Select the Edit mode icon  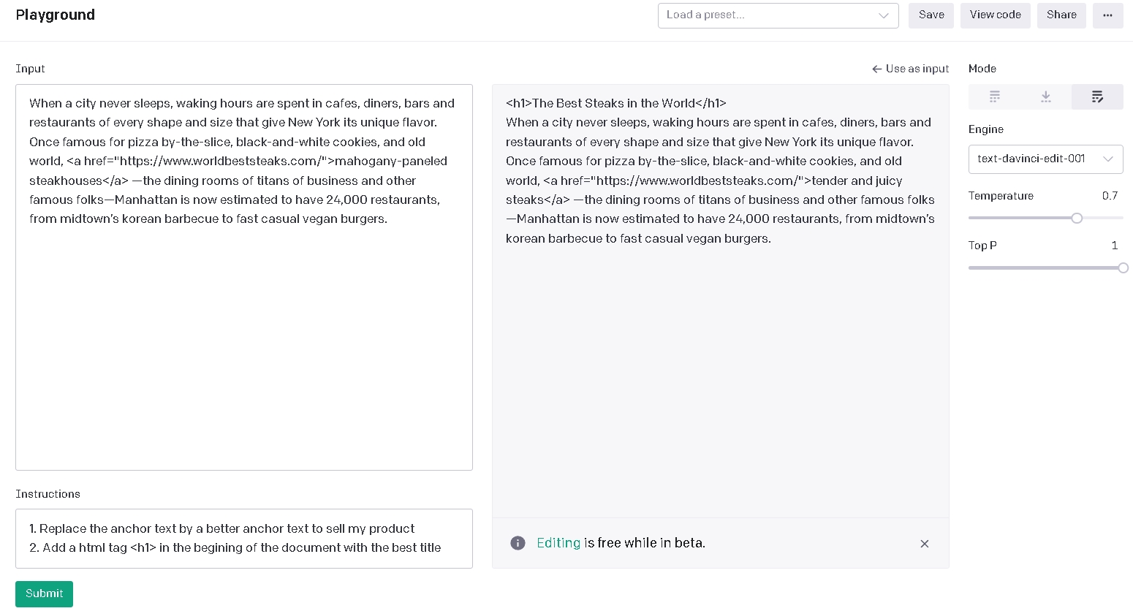click(1097, 96)
